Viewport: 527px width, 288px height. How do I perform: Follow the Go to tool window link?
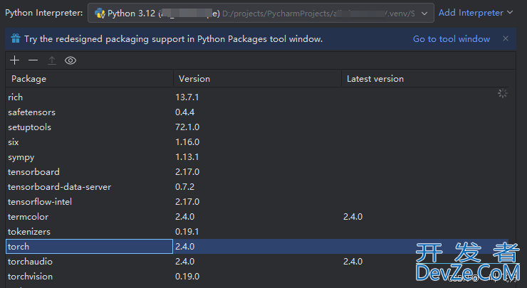(452, 39)
